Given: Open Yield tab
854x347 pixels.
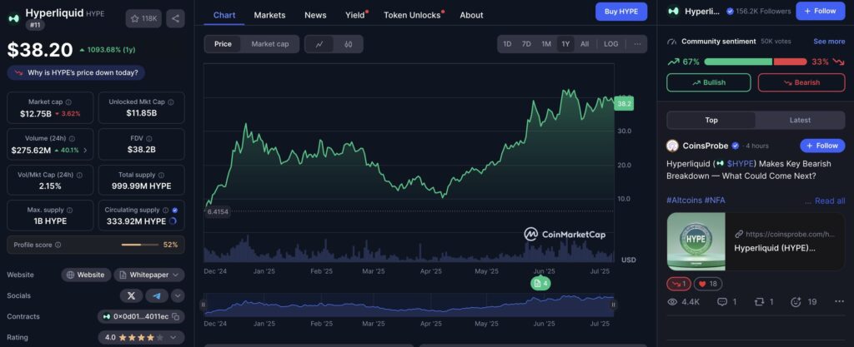Looking at the screenshot, I should coord(355,15).
